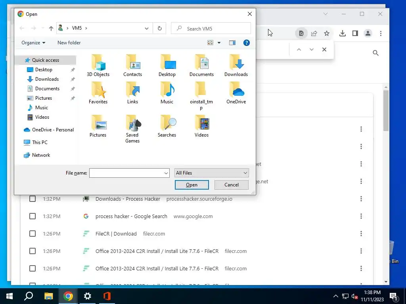Click Chrome's downloads icon
The width and height of the screenshot is (406, 304).
[342, 33]
